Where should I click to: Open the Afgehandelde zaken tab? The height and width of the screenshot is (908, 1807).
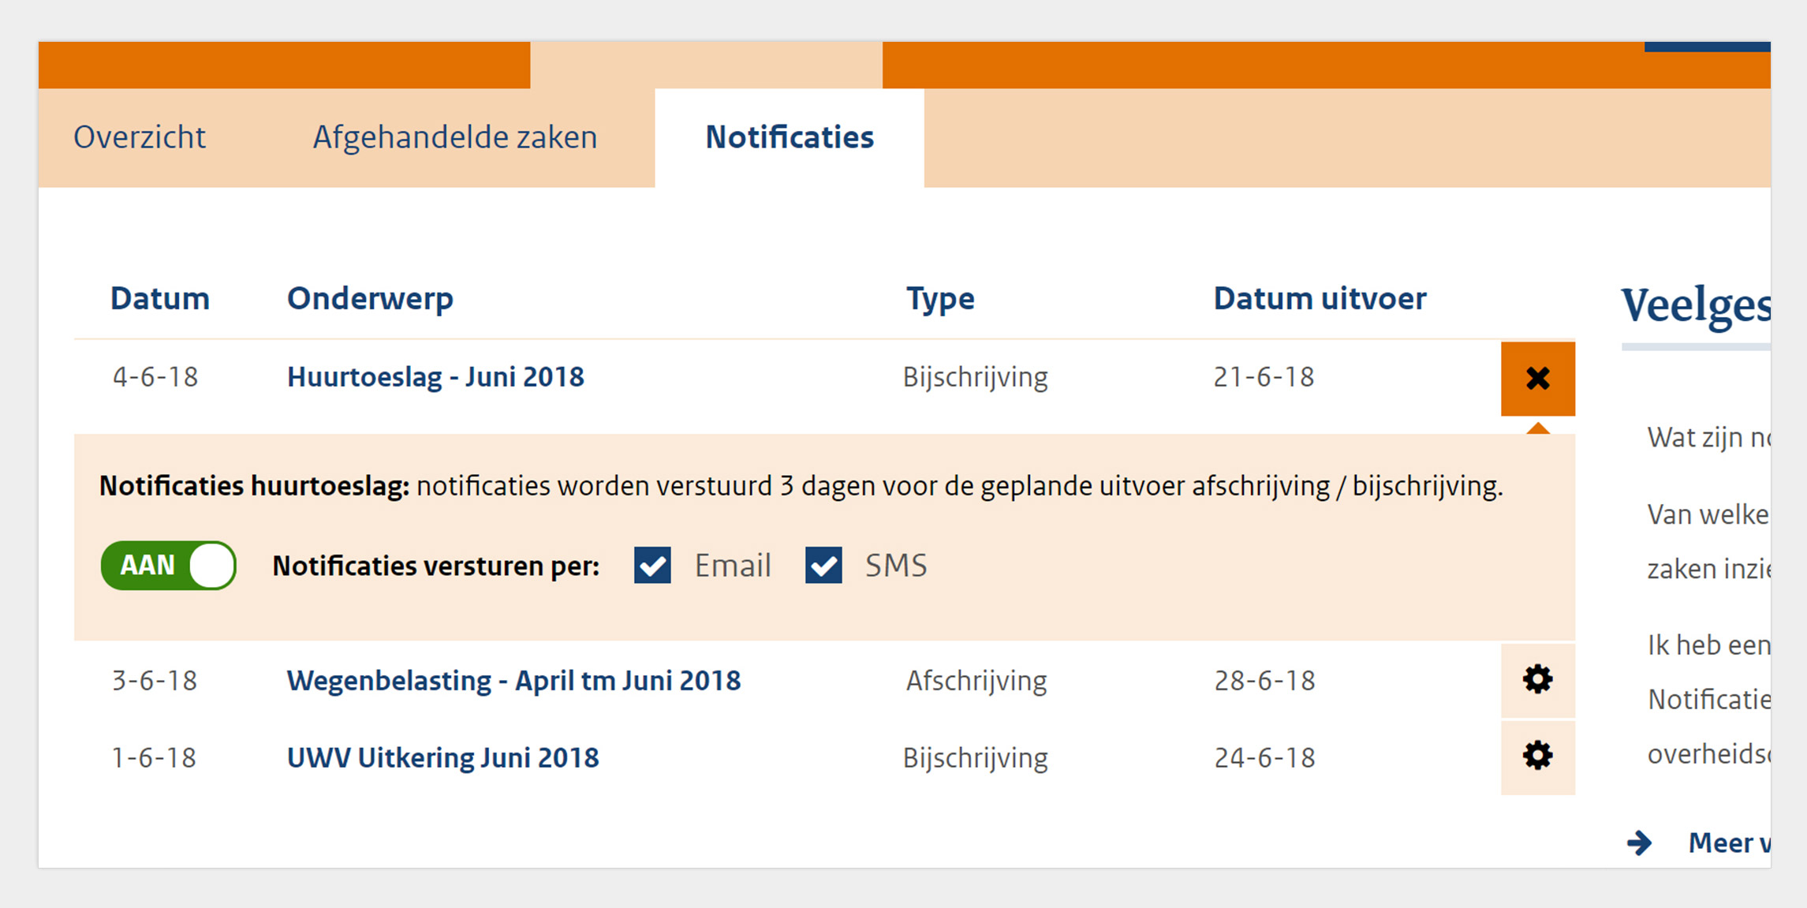[x=455, y=137]
